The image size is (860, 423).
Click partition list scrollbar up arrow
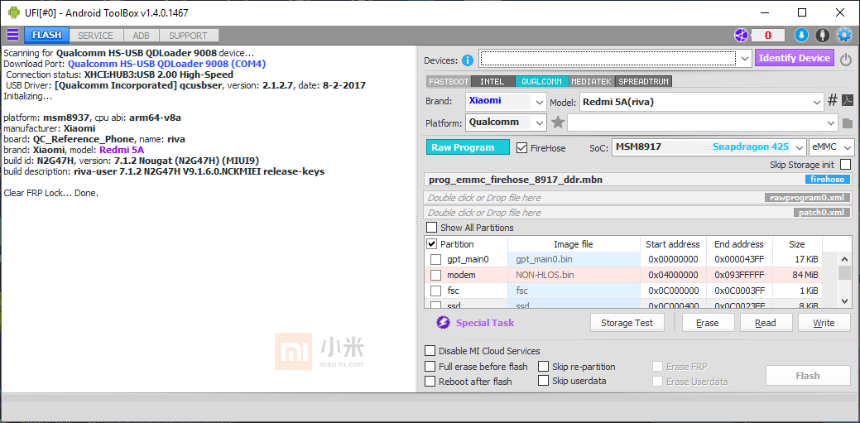point(844,258)
